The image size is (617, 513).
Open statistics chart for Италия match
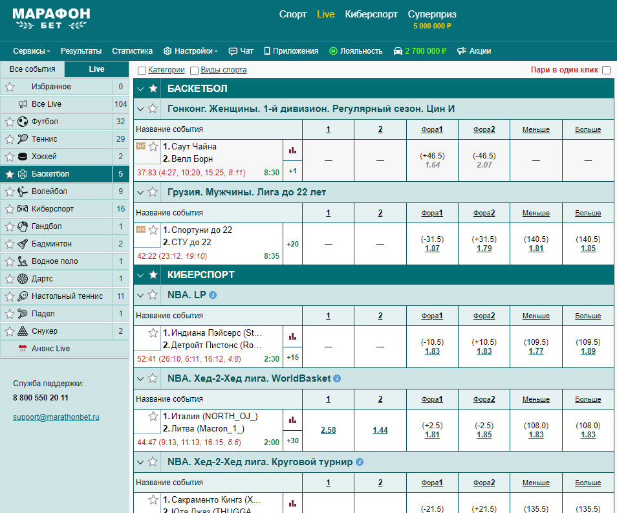click(292, 420)
